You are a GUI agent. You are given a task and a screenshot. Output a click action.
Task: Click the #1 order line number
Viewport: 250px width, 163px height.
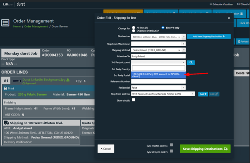pyautogui.click(x=6, y=81)
